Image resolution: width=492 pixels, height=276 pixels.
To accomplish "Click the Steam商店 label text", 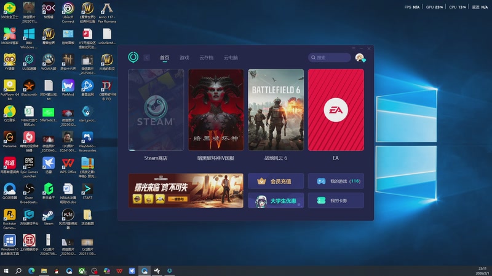I will coord(156,158).
